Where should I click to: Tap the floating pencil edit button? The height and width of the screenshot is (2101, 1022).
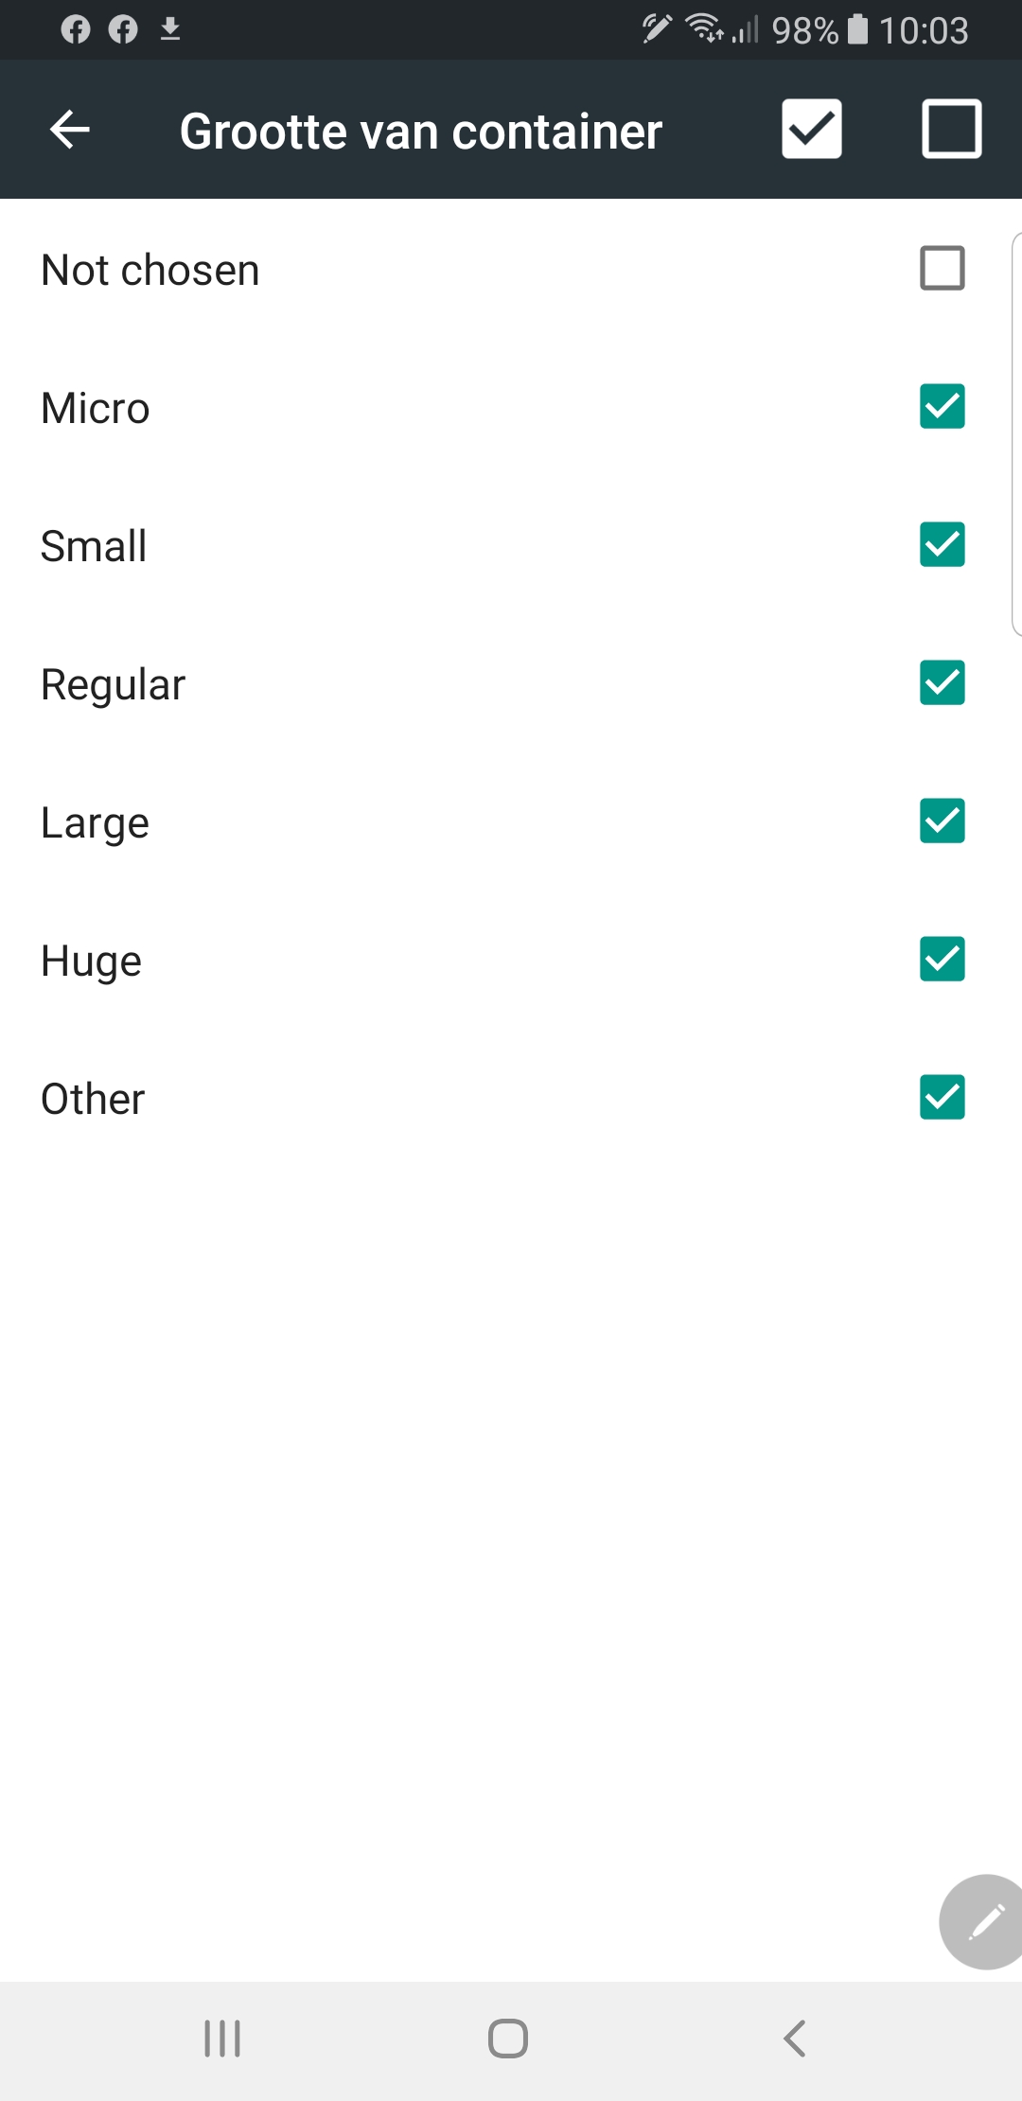[x=984, y=1921]
